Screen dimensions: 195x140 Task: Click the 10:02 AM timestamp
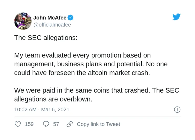point(25,110)
